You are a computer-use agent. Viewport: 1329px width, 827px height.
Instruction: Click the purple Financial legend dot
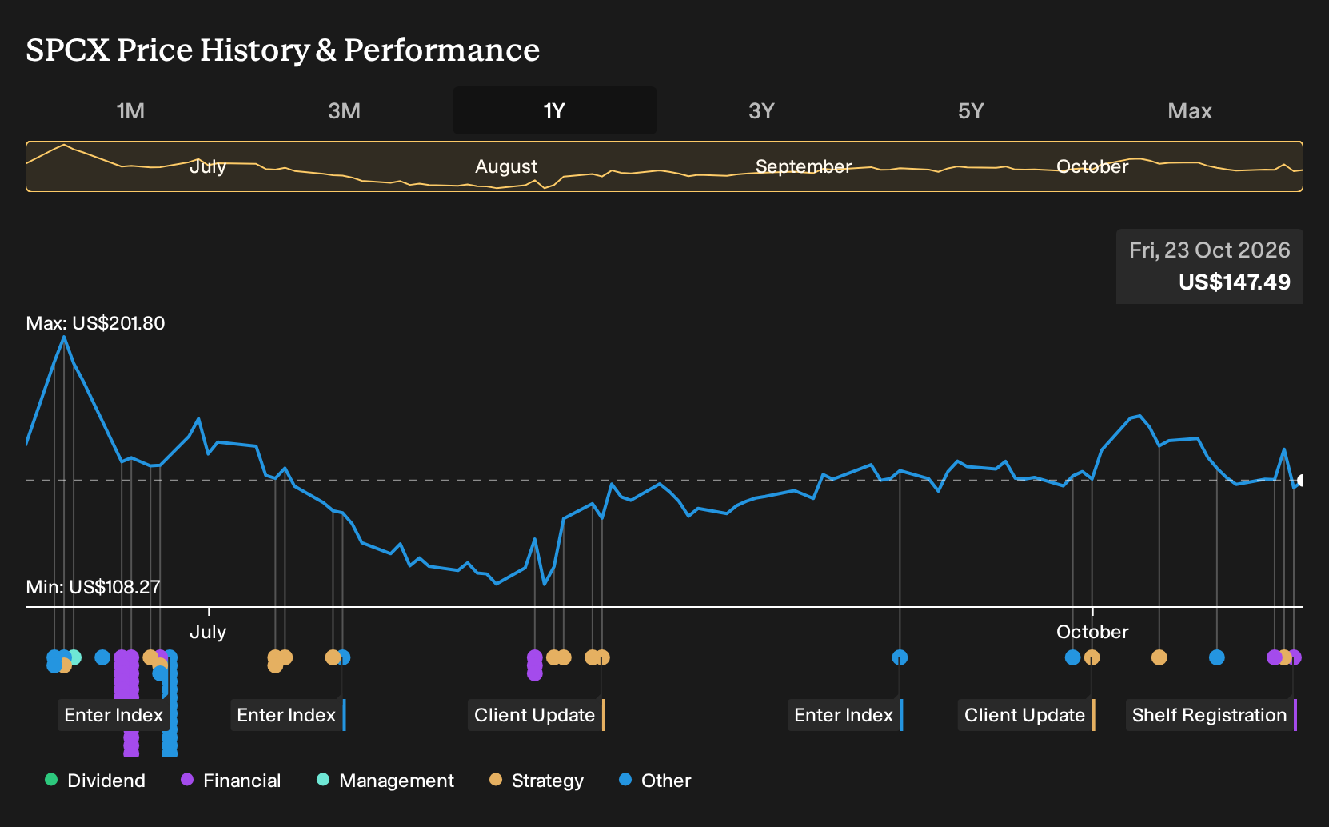pyautogui.click(x=187, y=780)
